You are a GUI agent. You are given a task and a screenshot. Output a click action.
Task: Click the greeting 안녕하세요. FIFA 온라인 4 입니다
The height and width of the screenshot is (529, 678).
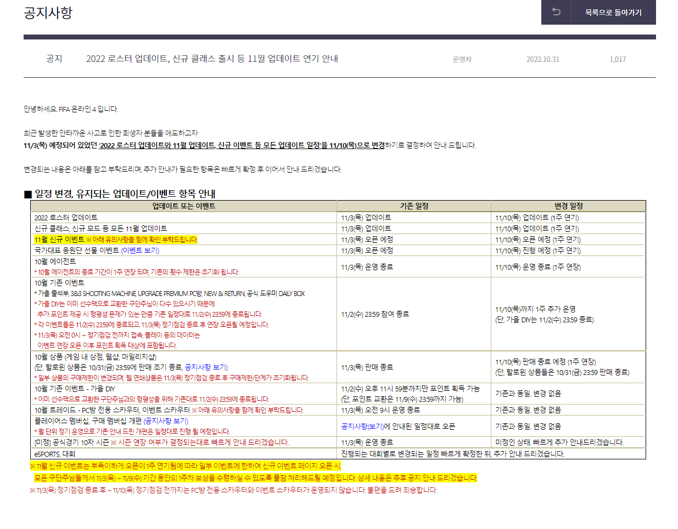(x=71, y=109)
